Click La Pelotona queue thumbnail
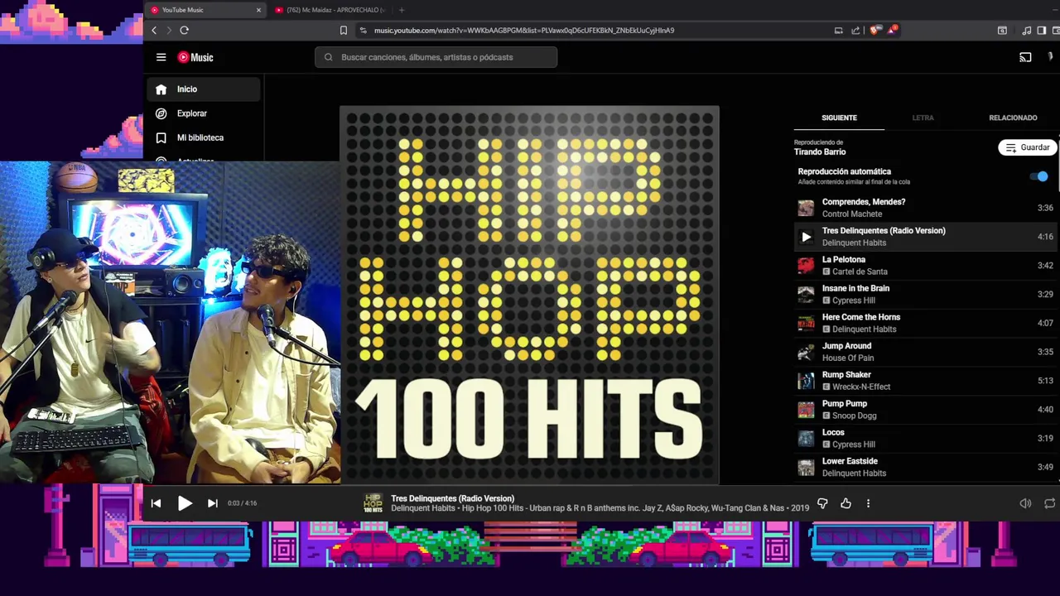The height and width of the screenshot is (596, 1060). point(806,266)
